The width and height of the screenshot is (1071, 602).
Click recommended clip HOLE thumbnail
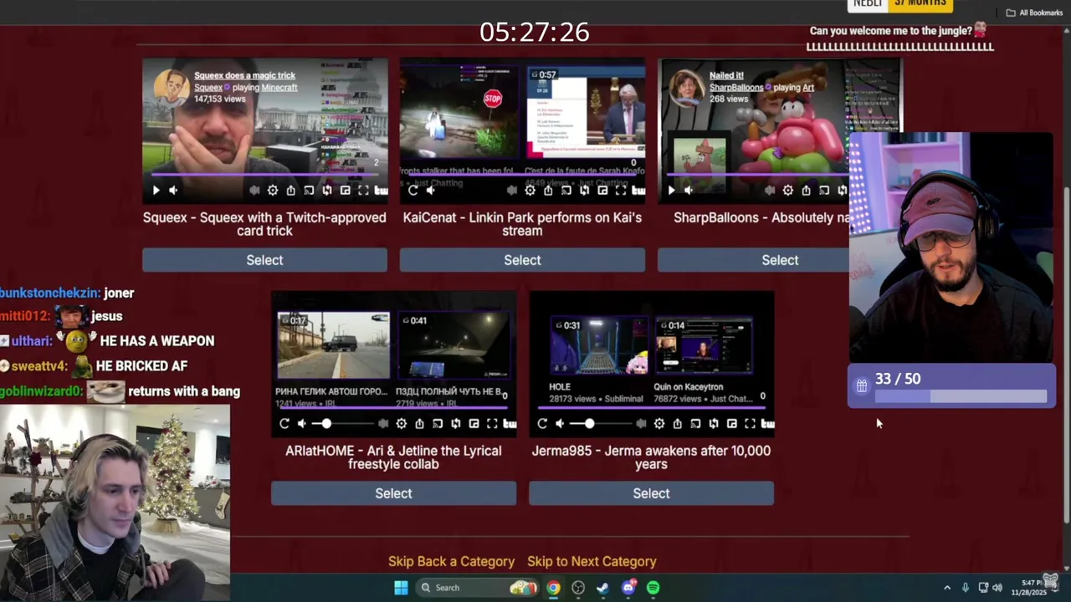[598, 344]
